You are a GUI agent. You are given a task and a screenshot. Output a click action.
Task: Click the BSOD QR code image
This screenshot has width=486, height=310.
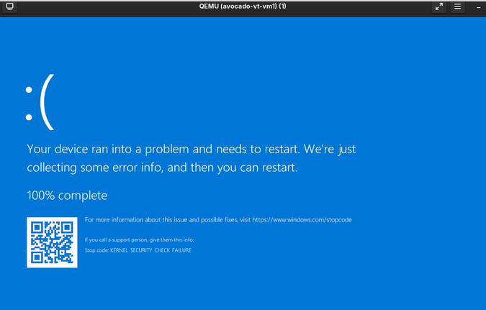click(x=52, y=242)
